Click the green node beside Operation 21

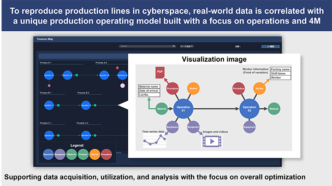[x=59, y=135]
